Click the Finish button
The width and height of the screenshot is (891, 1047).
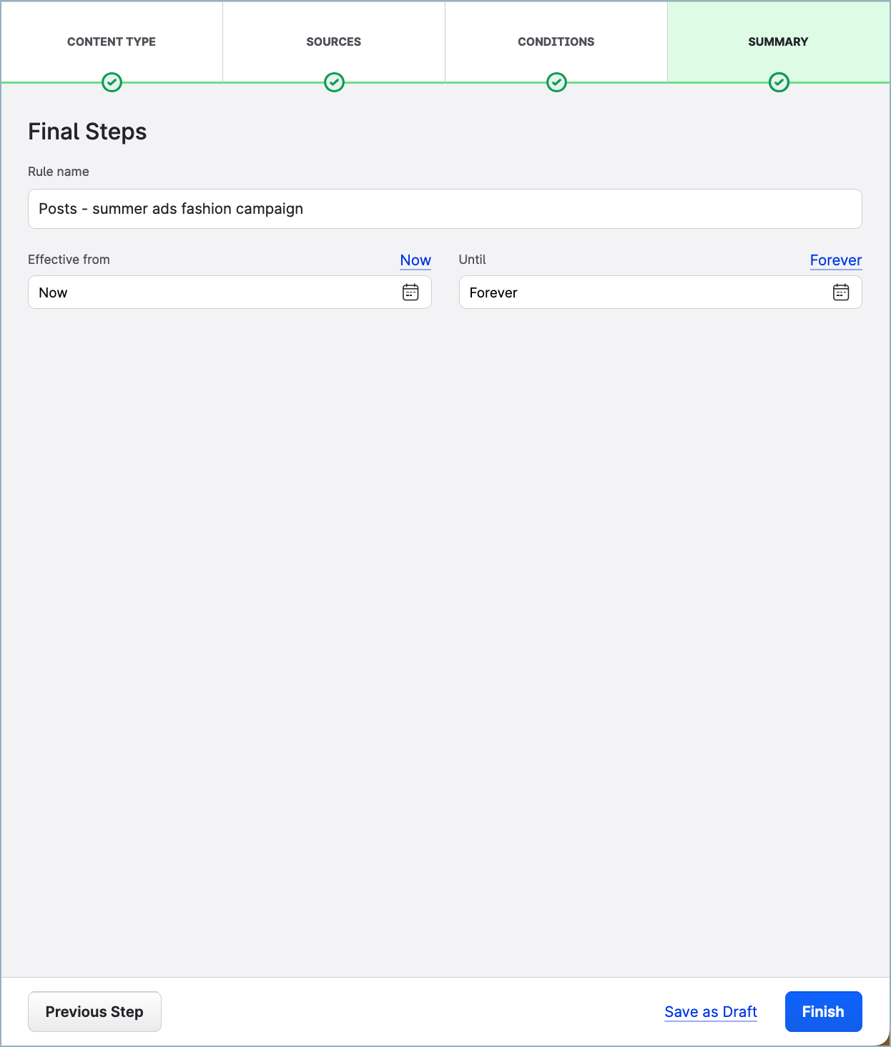(823, 1011)
